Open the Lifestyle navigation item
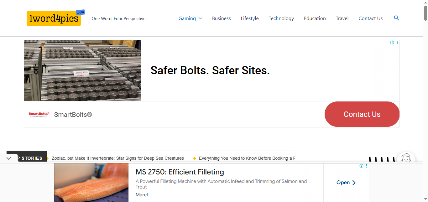428x202 pixels. click(x=249, y=18)
